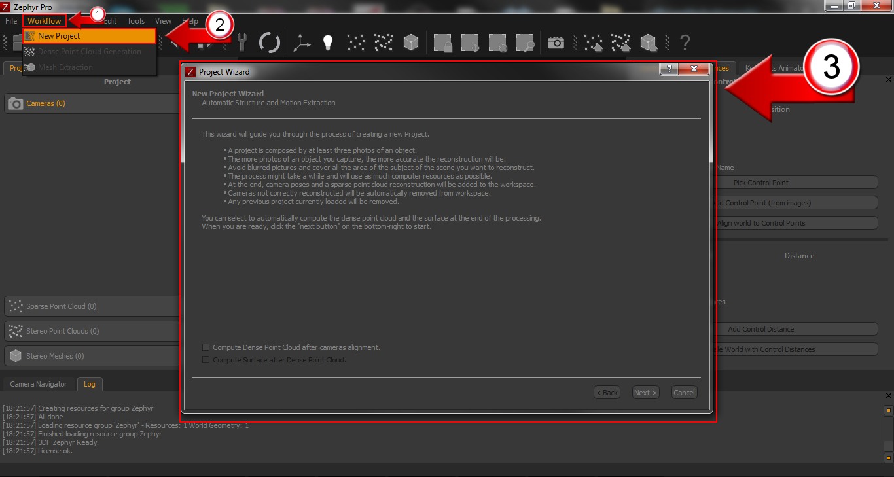
Task: Cancel the Project Wizard
Action: [684, 393]
